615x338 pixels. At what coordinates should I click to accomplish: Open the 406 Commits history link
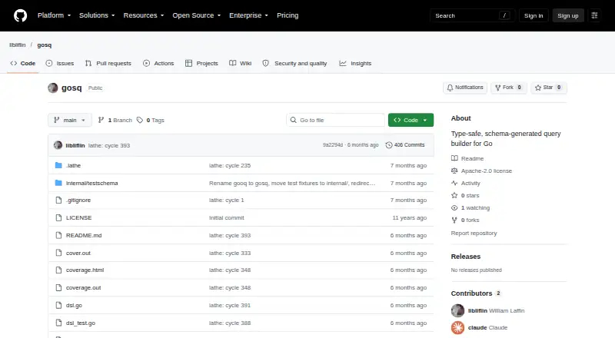coord(405,145)
